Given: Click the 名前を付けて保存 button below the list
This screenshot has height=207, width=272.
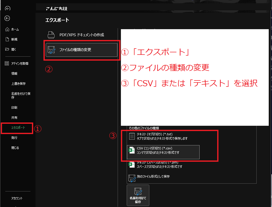Looking at the screenshot, I should pyautogui.click(x=138, y=195).
